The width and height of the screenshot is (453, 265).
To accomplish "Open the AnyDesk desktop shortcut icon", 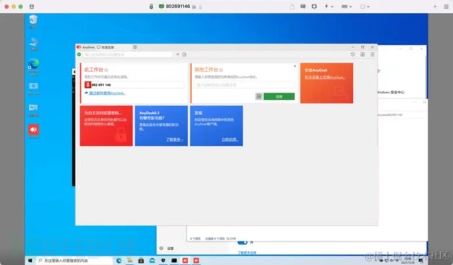I will pyautogui.click(x=33, y=131).
